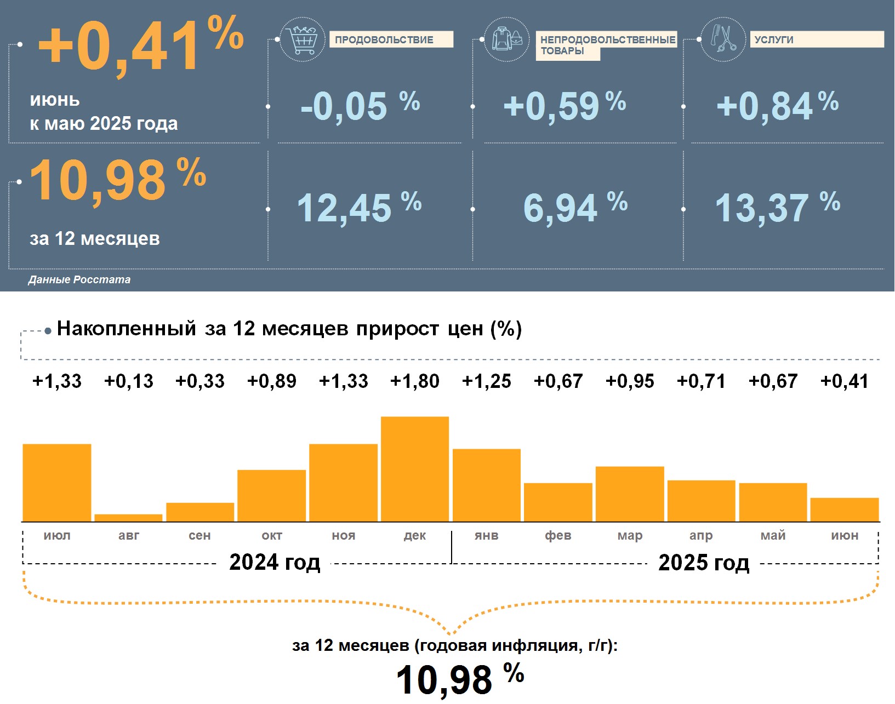Click the shortest orange bar for August
The height and width of the screenshot is (704, 895).
(x=128, y=518)
